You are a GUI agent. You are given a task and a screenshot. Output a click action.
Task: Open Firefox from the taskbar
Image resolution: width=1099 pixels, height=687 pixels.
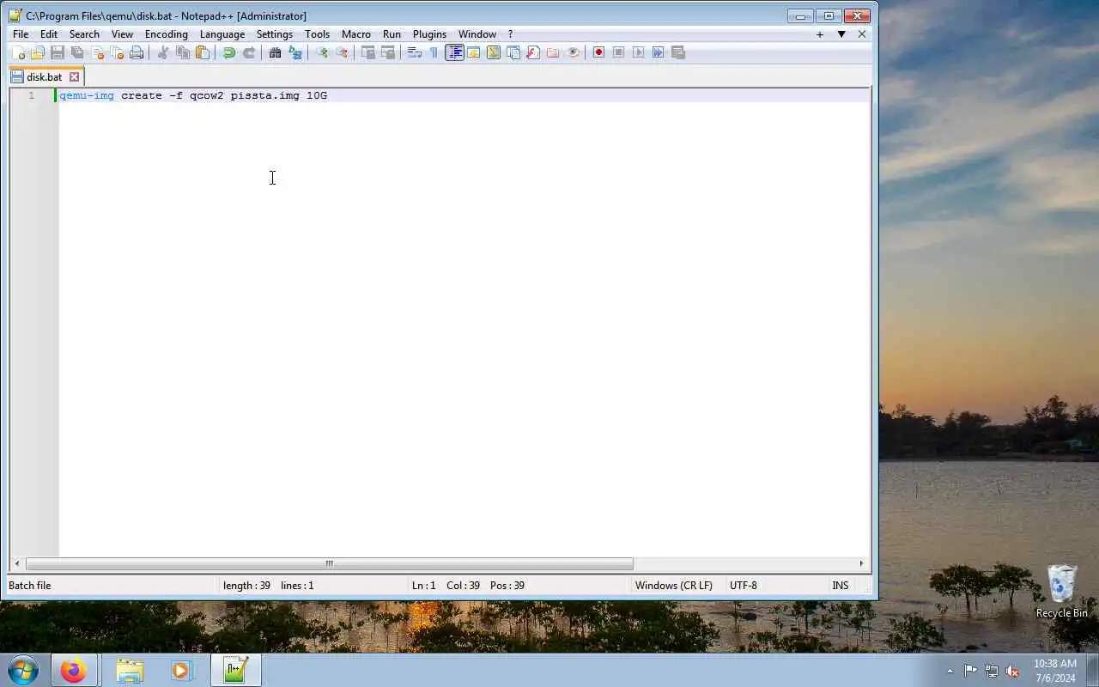(73, 670)
